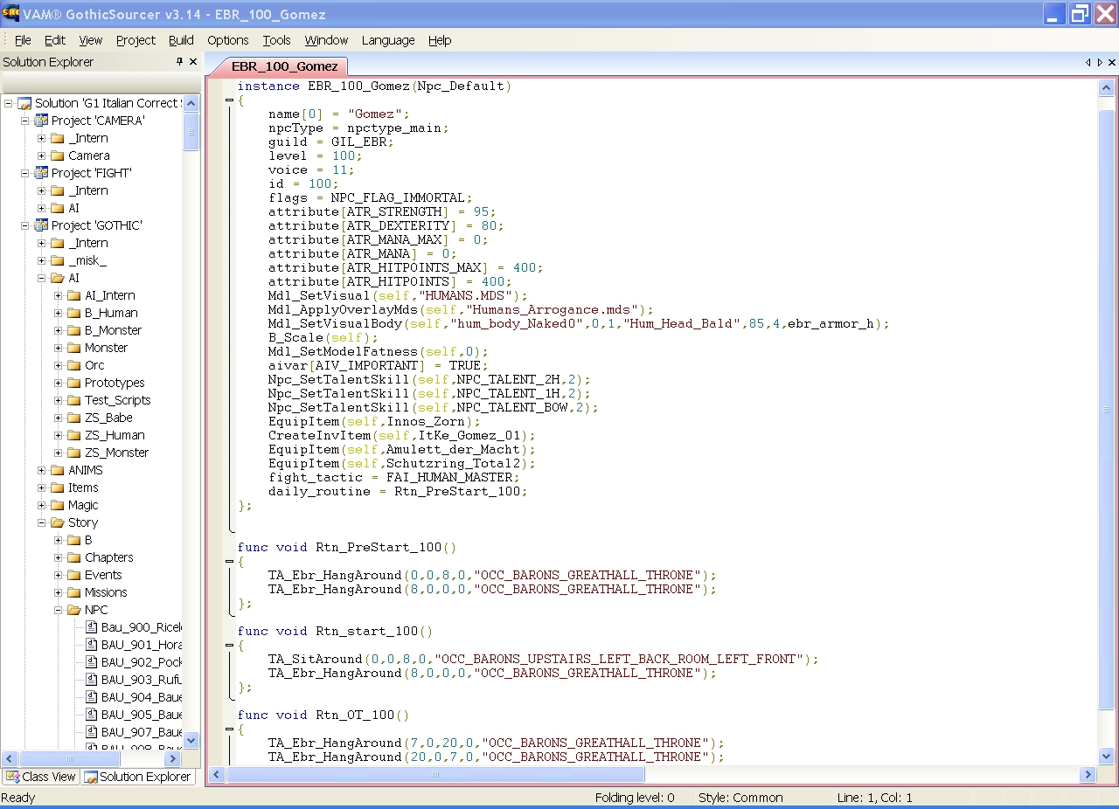This screenshot has height=809, width=1119.
Task: Click the GothicSourcer app icon in title bar
Action: tap(10, 13)
